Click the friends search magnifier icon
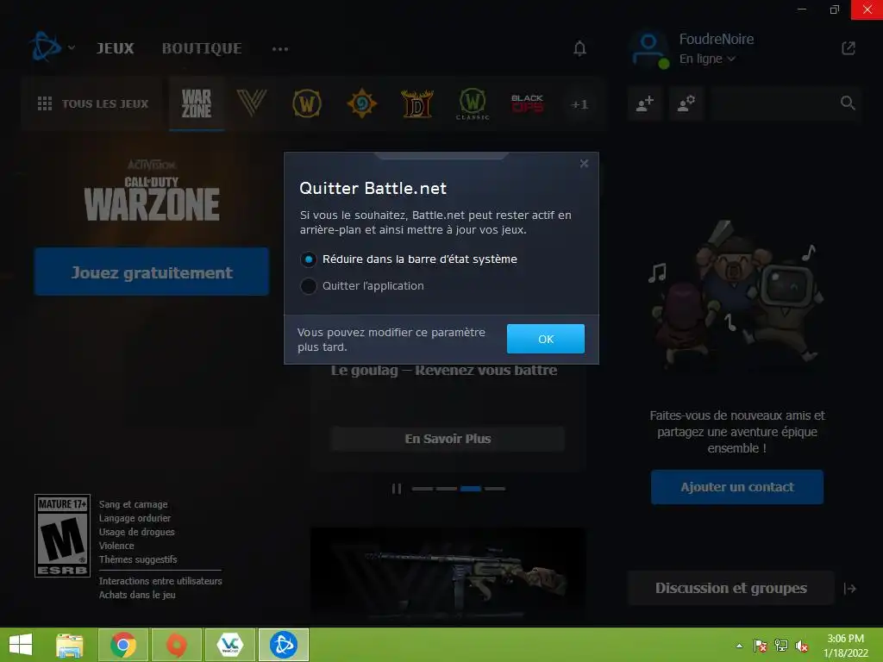This screenshot has height=662, width=883. pyautogui.click(x=848, y=103)
